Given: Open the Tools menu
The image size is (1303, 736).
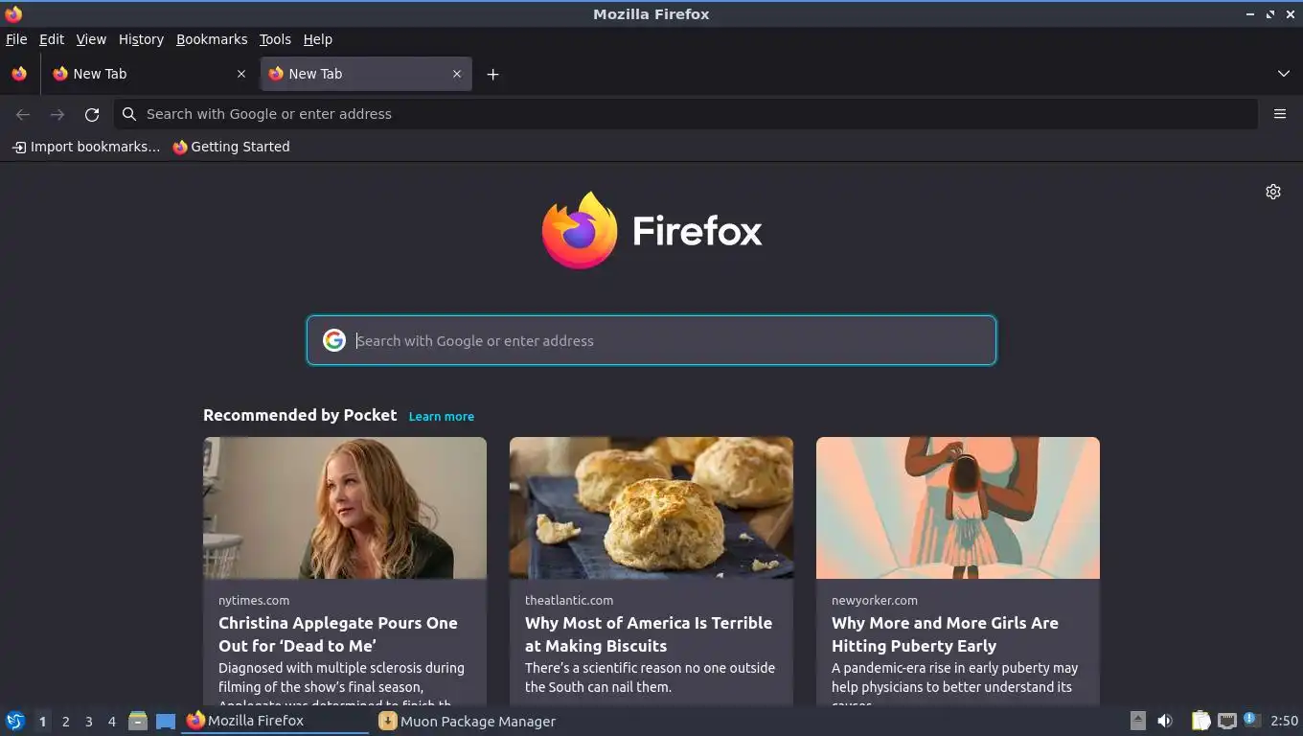Looking at the screenshot, I should pos(275,39).
